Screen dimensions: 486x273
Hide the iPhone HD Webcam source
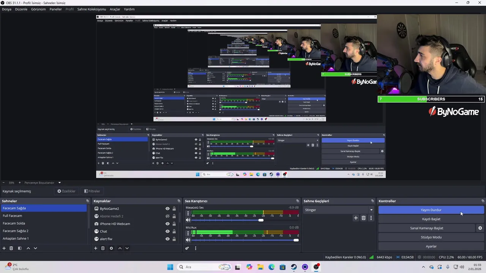(x=167, y=224)
